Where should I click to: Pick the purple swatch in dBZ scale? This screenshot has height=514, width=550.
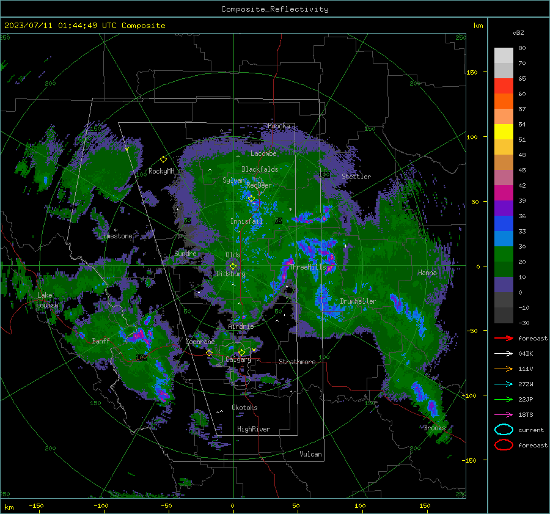tap(504, 208)
